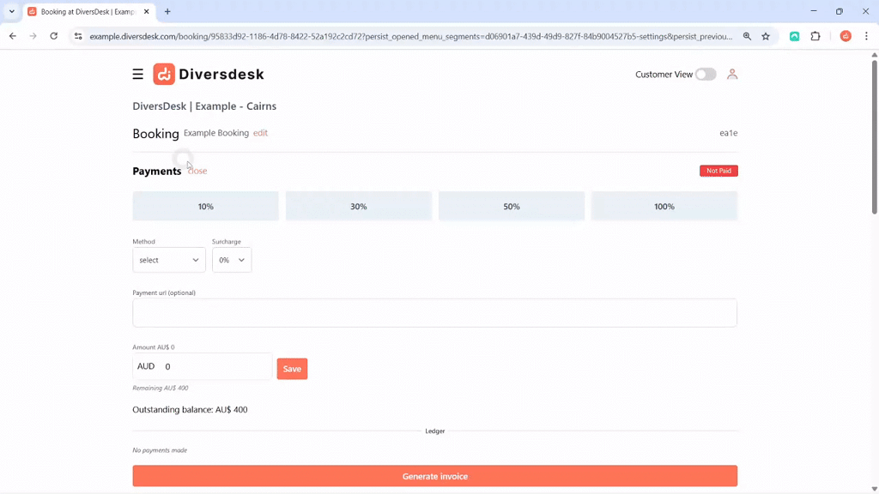Click the address bar URL

(x=411, y=36)
